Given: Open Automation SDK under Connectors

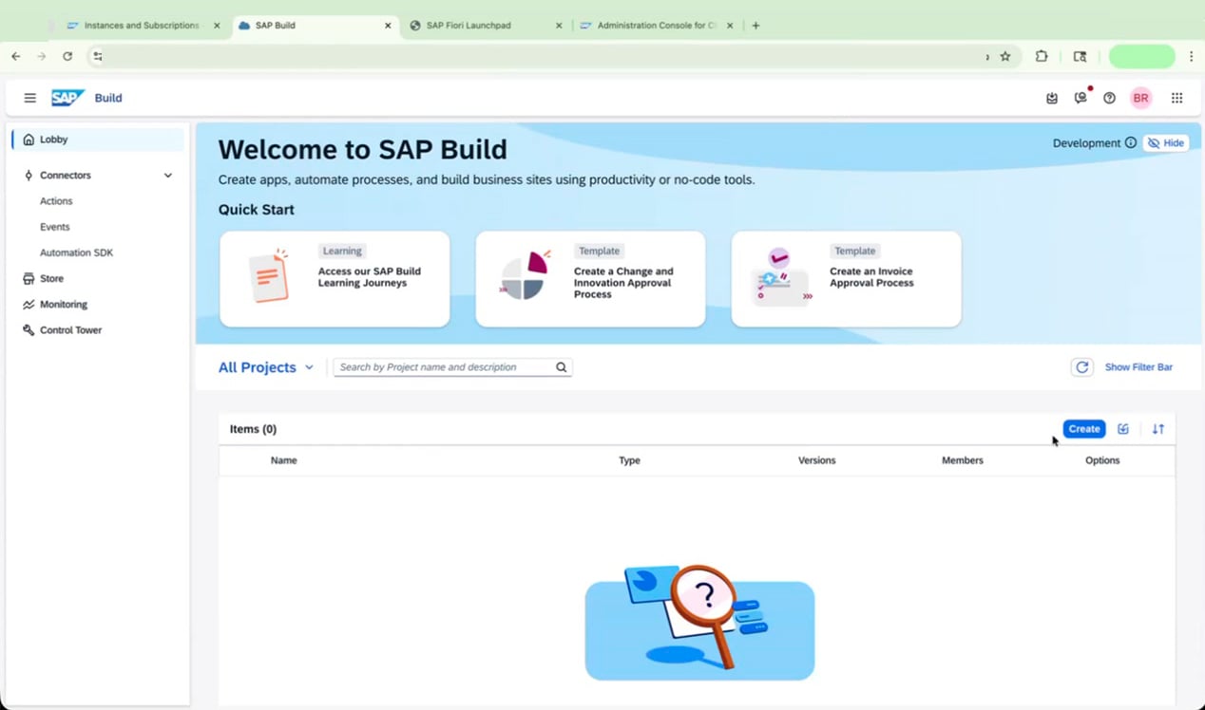Looking at the screenshot, I should click(76, 252).
